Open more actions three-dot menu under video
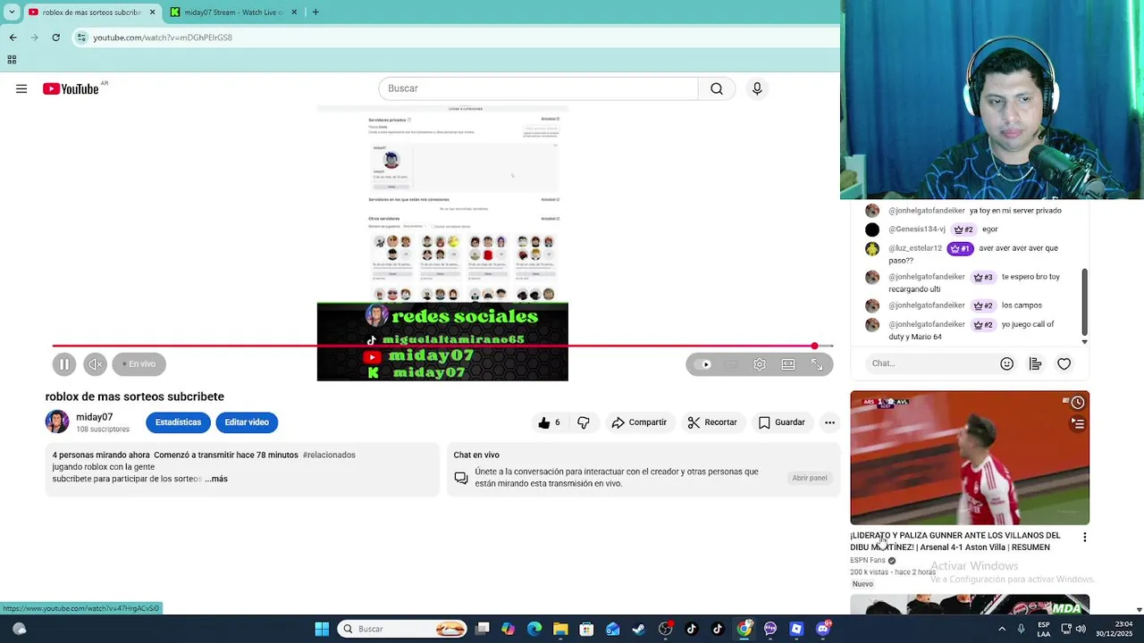The height and width of the screenshot is (643, 1144). [x=829, y=422]
